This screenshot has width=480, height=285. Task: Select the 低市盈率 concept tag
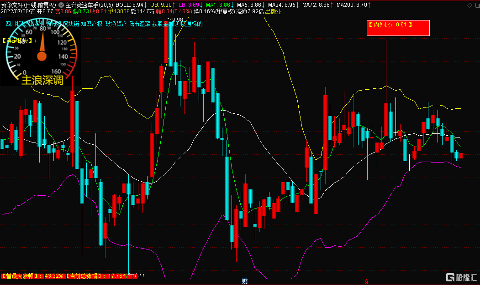click(140, 24)
